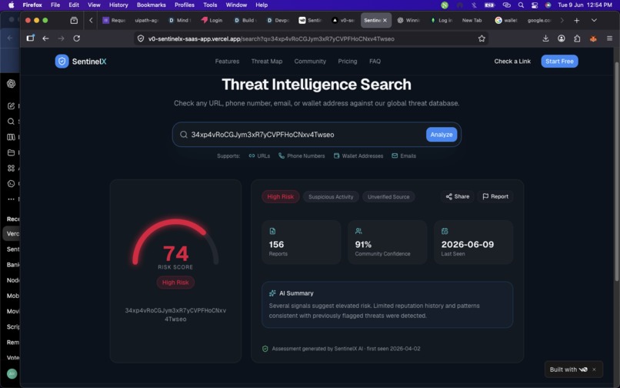The height and width of the screenshot is (388, 620).
Task: Click the 91% Community Confidence value
Action: 363,244
